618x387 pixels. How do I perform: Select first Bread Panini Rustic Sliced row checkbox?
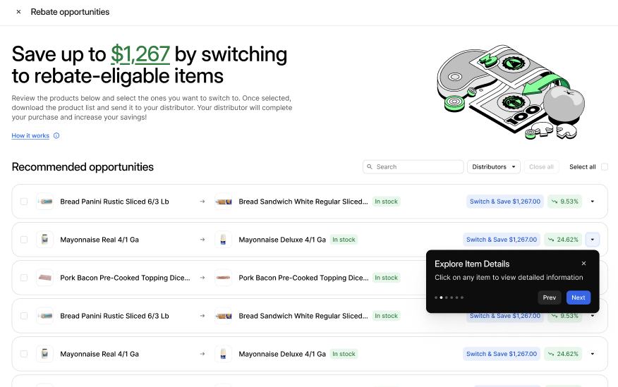click(24, 202)
